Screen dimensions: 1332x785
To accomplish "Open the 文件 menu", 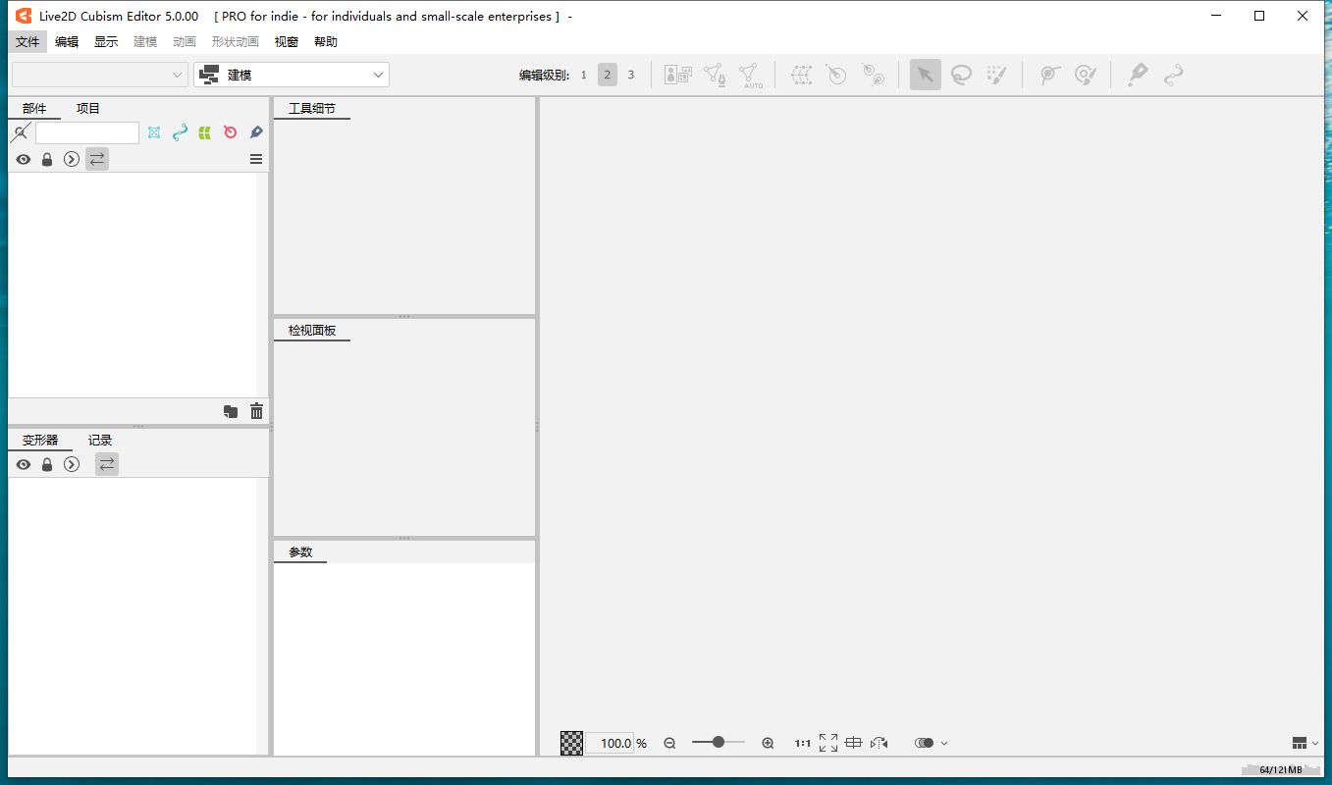I will click(x=27, y=42).
